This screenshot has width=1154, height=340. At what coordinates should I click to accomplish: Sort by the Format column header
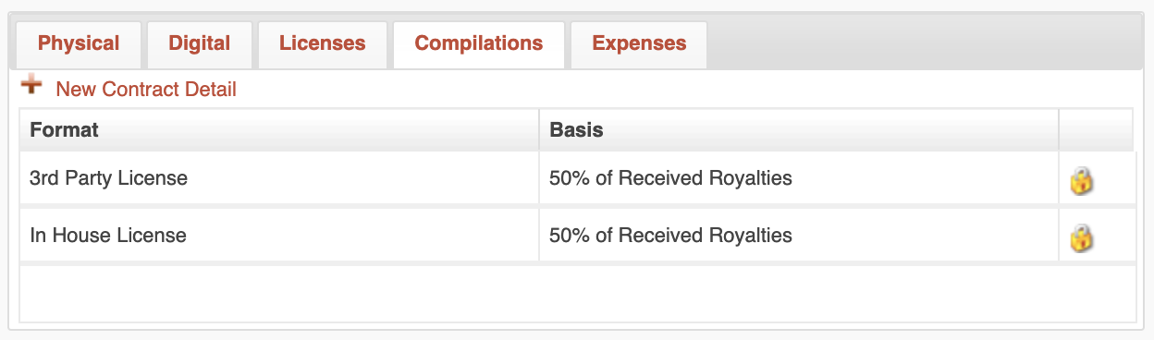pos(279,129)
